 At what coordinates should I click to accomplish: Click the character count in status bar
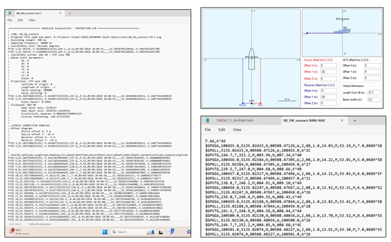[x=40, y=224]
